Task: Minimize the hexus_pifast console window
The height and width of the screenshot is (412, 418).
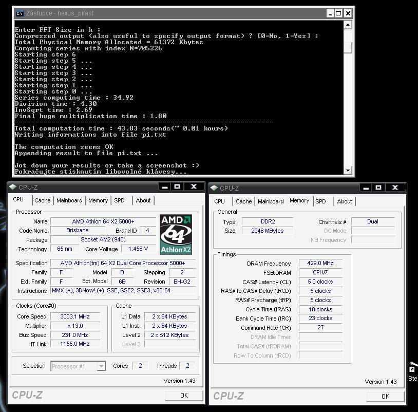Action: click(x=330, y=13)
